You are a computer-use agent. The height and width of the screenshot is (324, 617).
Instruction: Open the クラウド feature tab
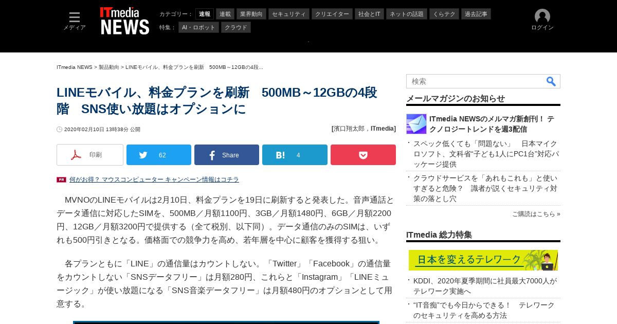(236, 27)
